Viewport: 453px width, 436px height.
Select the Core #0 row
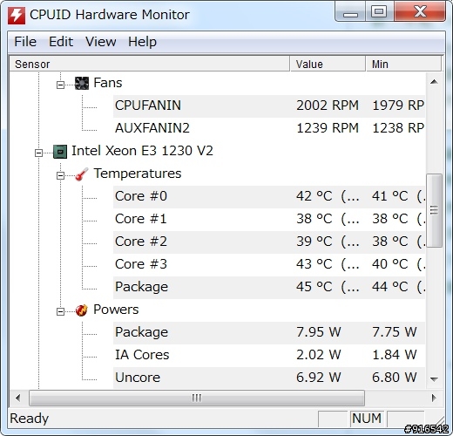pos(269,196)
